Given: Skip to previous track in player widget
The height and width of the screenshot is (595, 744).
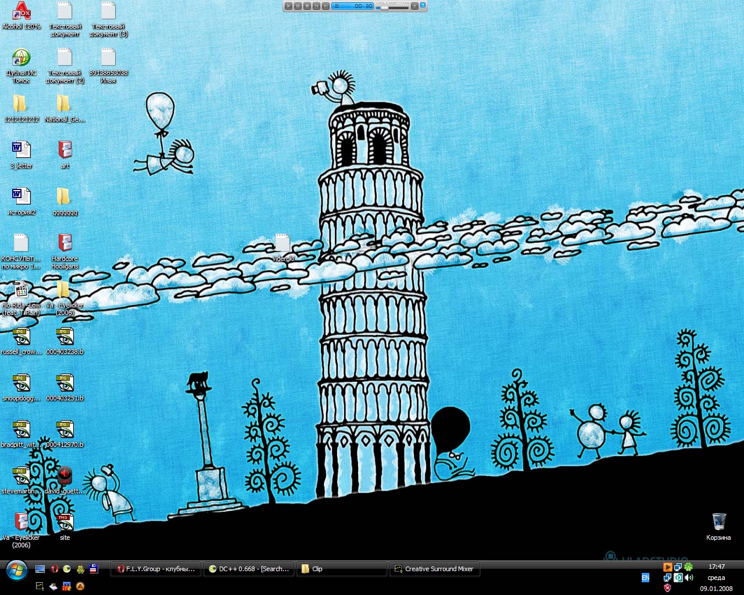Looking at the screenshot, I should pyautogui.click(x=316, y=6).
